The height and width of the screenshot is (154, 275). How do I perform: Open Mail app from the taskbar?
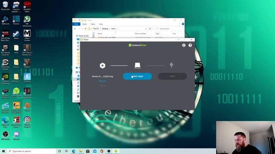95,151
